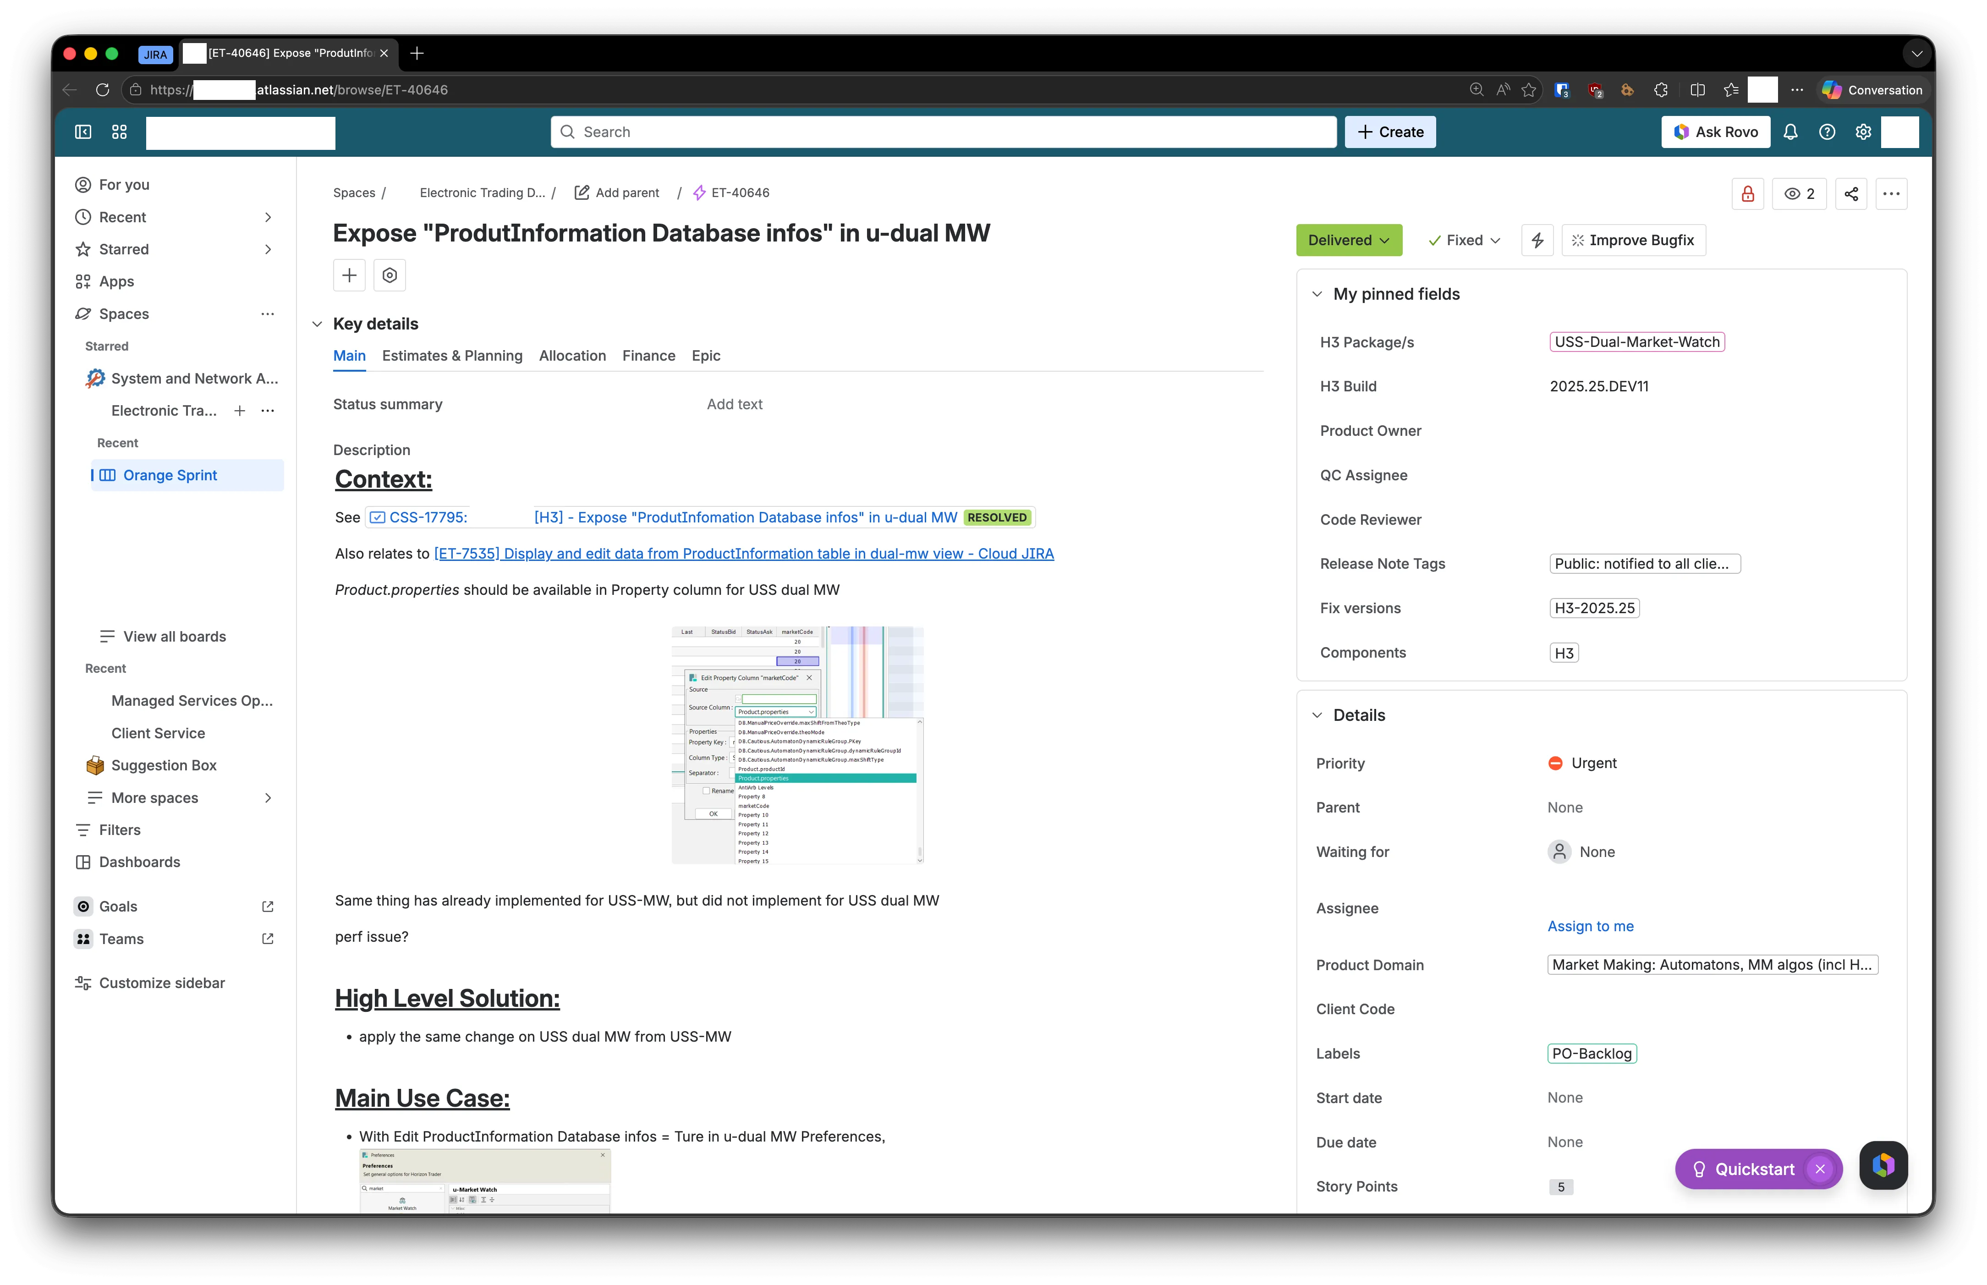
Task: Open the Rovo chat floating icon
Action: (1883, 1166)
